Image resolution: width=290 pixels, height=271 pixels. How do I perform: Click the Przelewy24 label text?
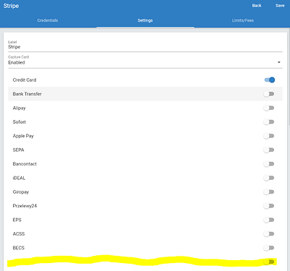point(25,206)
